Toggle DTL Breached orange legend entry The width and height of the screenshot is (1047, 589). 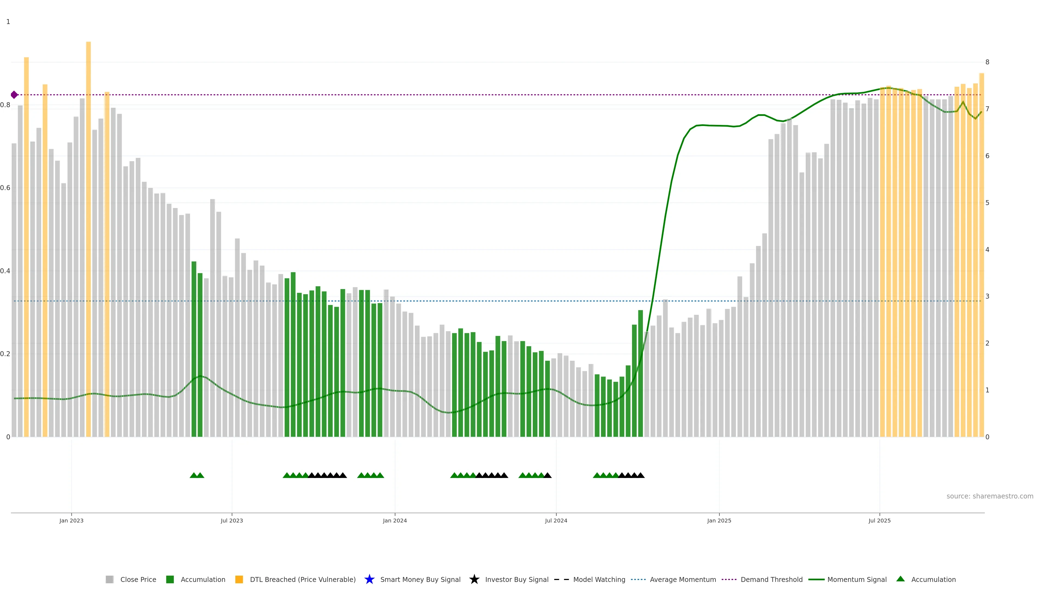[239, 579]
